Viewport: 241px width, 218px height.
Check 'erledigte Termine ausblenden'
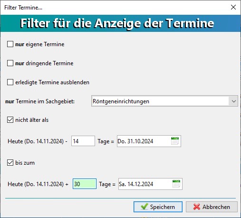coord(10,82)
